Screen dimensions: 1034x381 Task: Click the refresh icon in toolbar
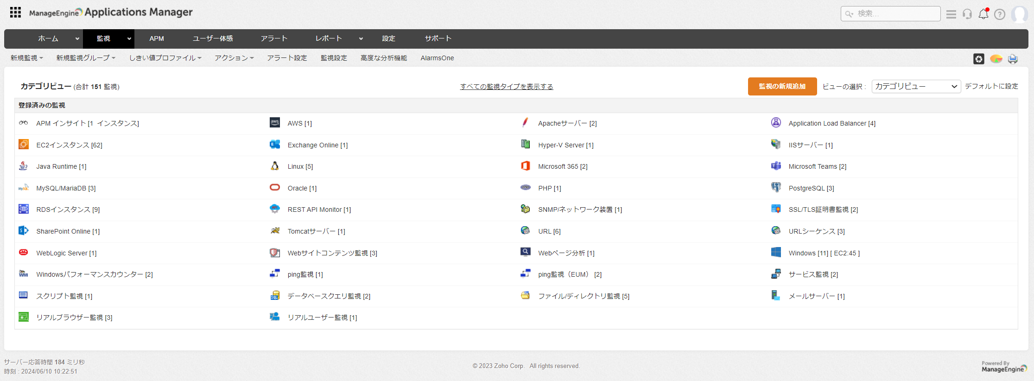pyautogui.click(x=978, y=59)
